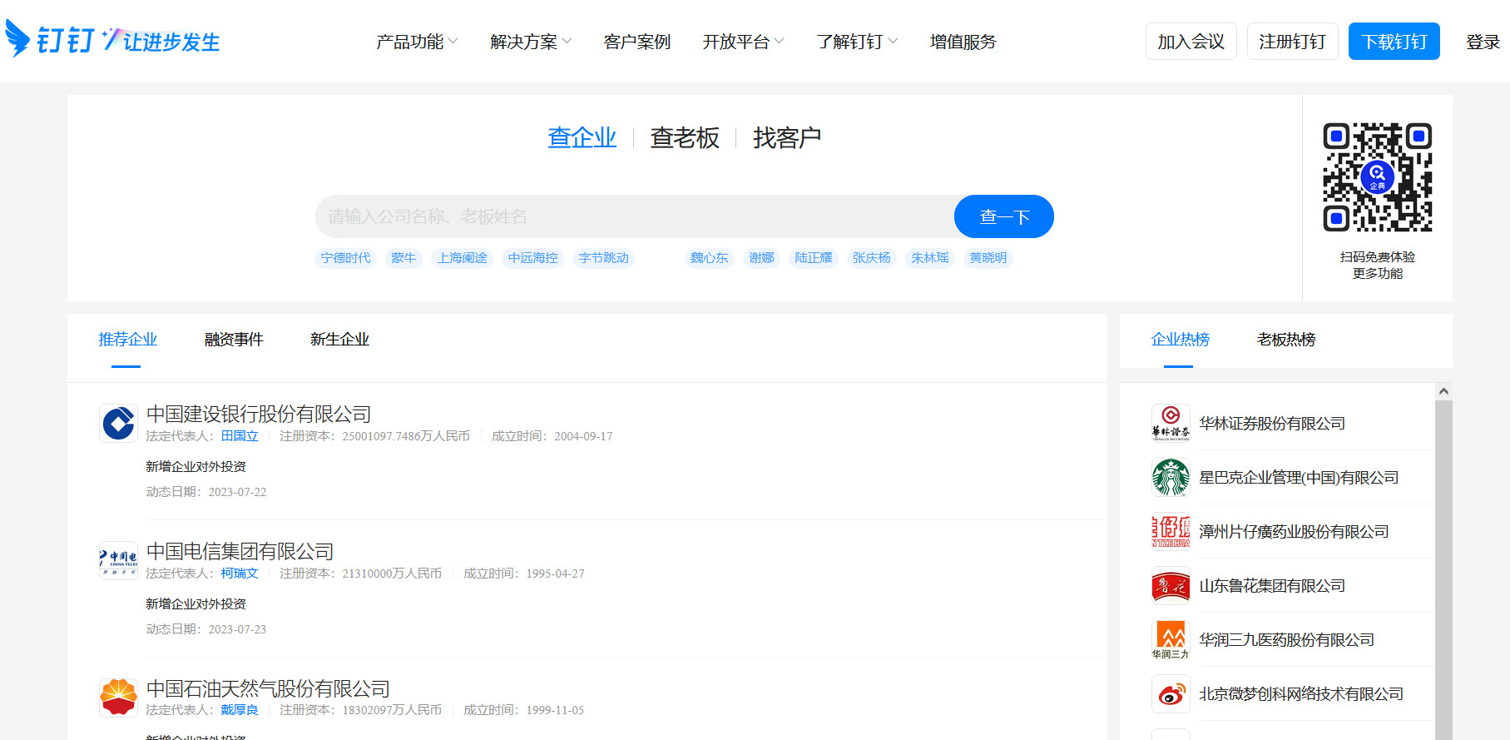Click the 魏心东 suggestion tag

tap(710, 258)
